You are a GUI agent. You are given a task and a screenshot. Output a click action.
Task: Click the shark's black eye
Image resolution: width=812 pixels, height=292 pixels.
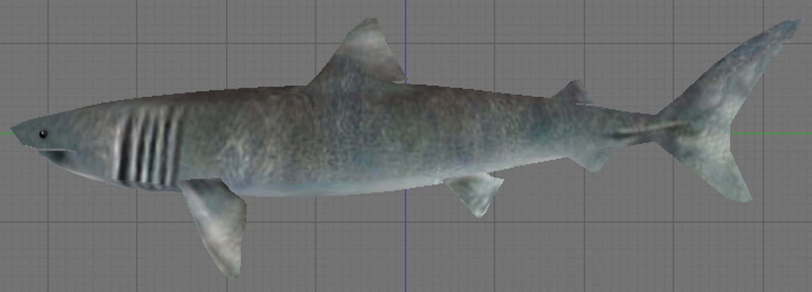point(43,134)
